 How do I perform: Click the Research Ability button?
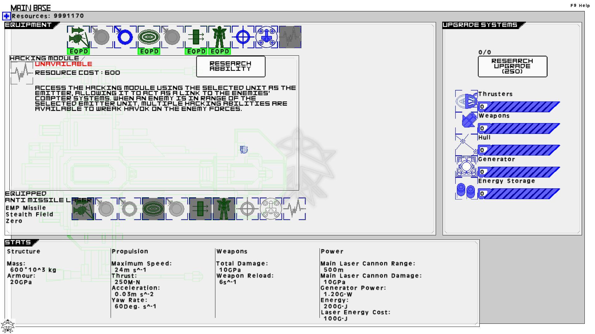231,66
